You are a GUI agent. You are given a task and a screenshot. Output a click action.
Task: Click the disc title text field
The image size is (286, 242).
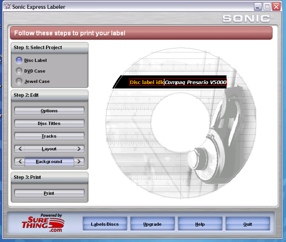point(178,82)
